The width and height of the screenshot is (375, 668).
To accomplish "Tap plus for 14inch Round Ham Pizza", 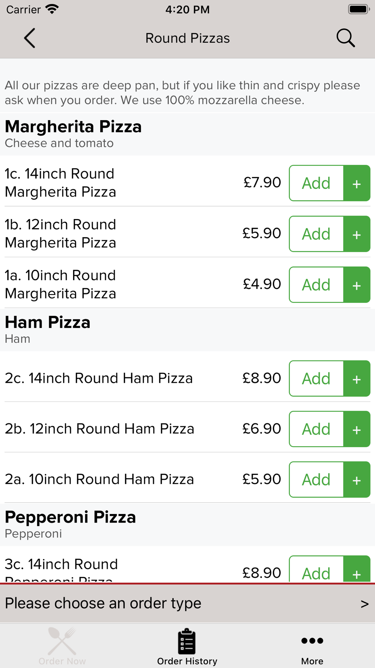I will click(357, 378).
